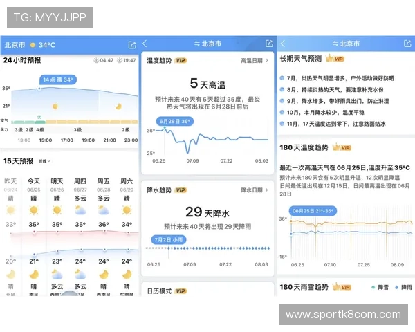Click the cloudy night icon below 23°
The image size is (415, 332).
(57, 275)
